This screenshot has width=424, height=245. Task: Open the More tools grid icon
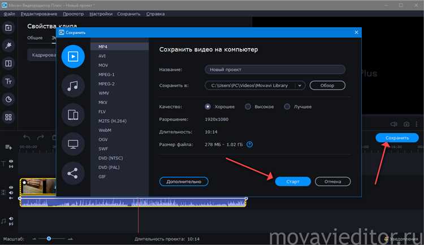(8, 117)
